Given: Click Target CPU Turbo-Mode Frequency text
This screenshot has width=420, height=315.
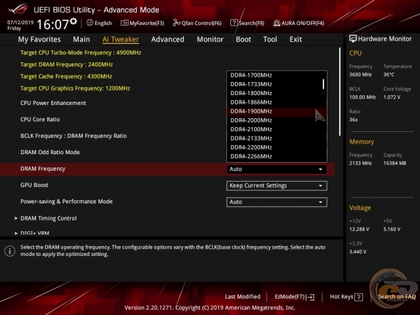Looking at the screenshot, I should coord(81,52).
